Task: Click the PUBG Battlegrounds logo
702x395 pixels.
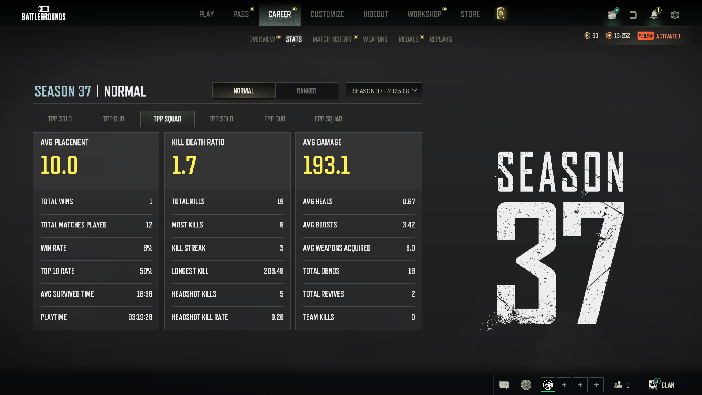Action: tap(44, 14)
